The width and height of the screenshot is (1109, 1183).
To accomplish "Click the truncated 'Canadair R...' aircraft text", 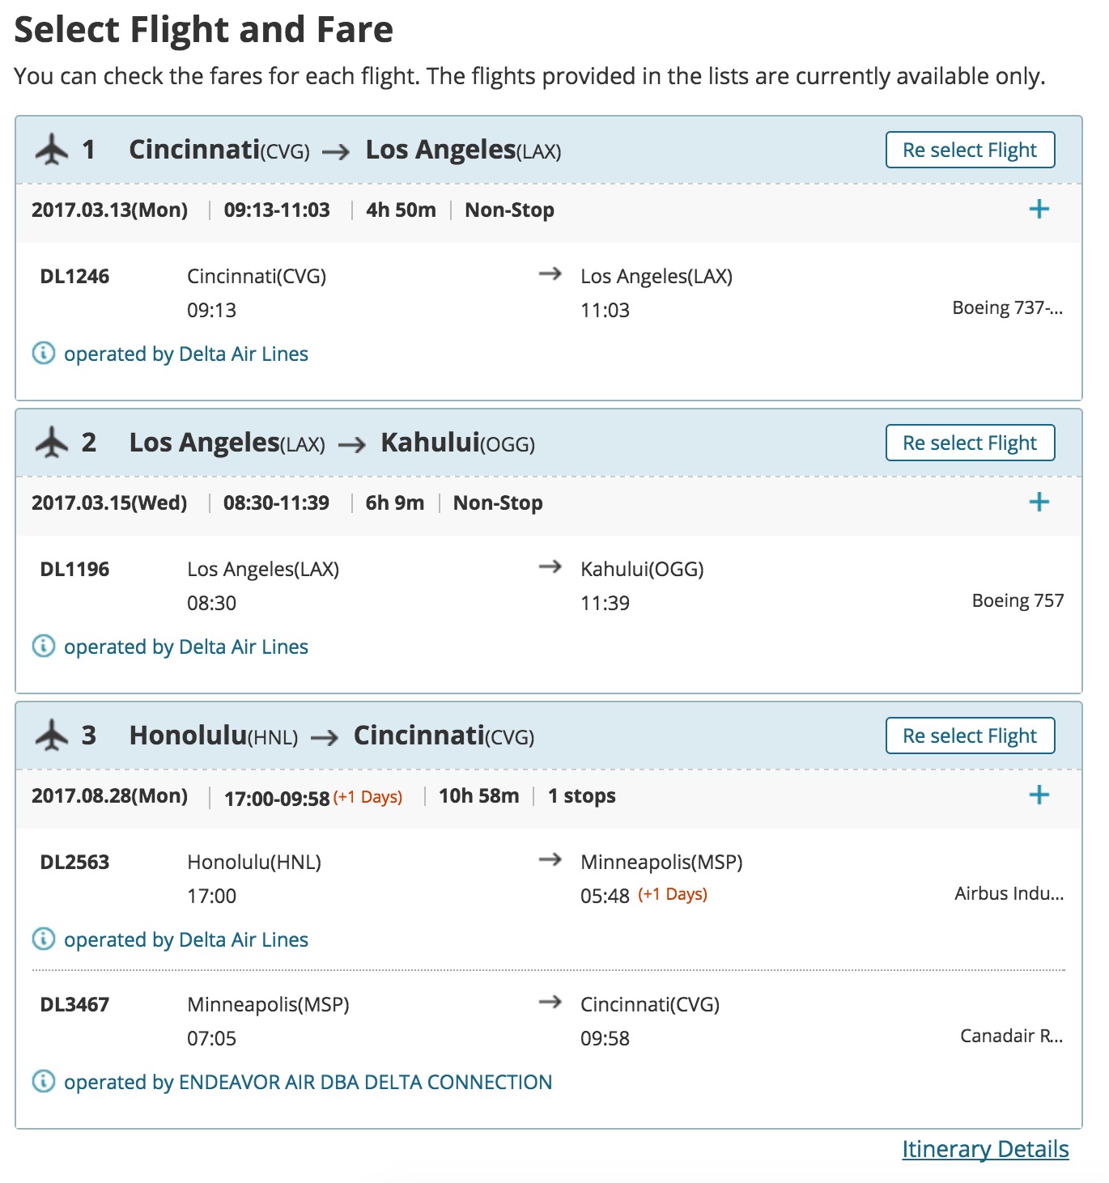I will [x=1011, y=1036].
